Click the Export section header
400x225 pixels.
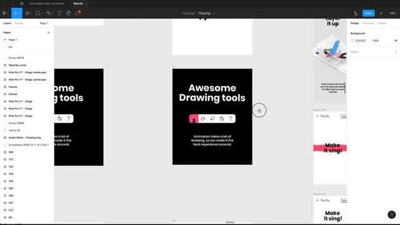354,52
